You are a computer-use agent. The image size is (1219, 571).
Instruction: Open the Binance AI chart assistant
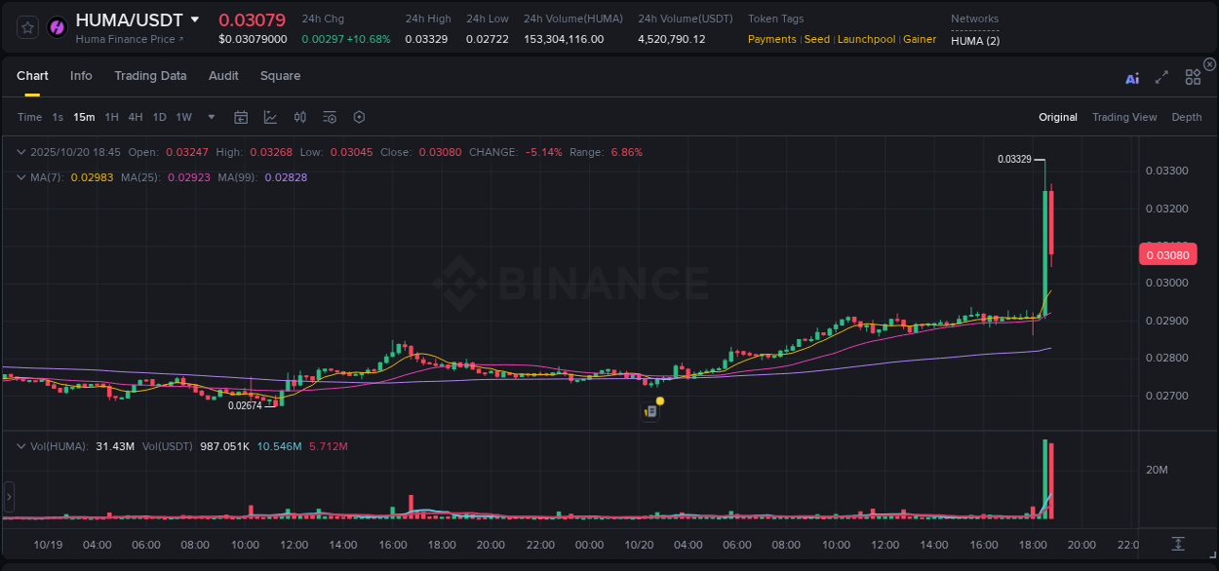pyautogui.click(x=1132, y=78)
